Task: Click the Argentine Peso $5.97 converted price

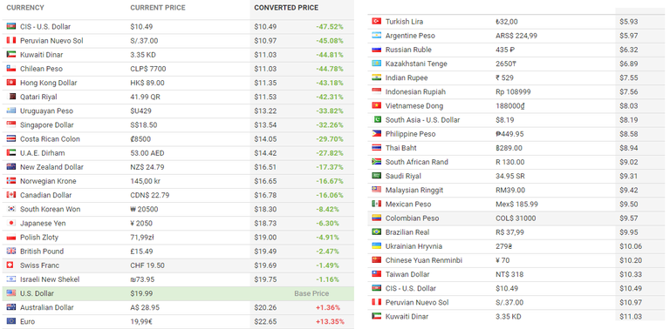Action: 628,36
